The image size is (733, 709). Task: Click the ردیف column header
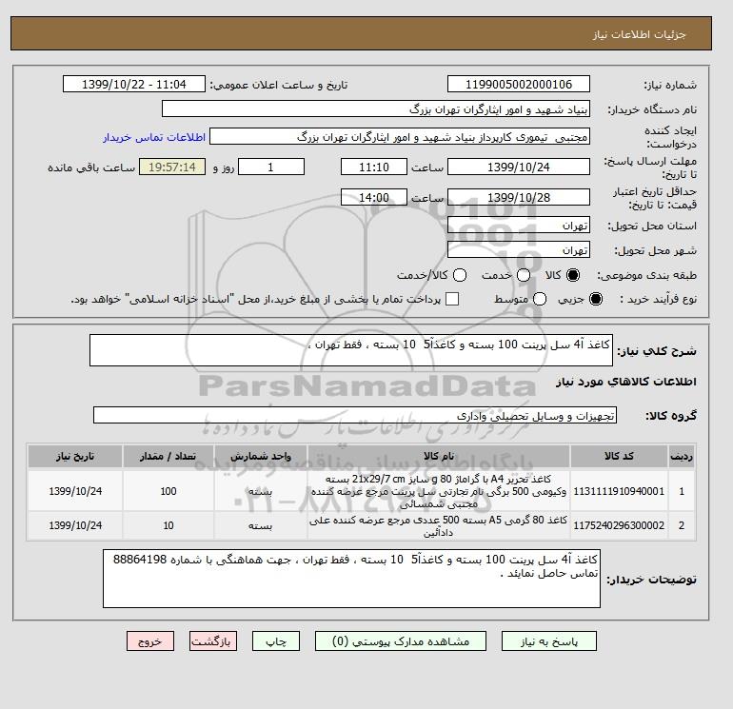coord(682,456)
